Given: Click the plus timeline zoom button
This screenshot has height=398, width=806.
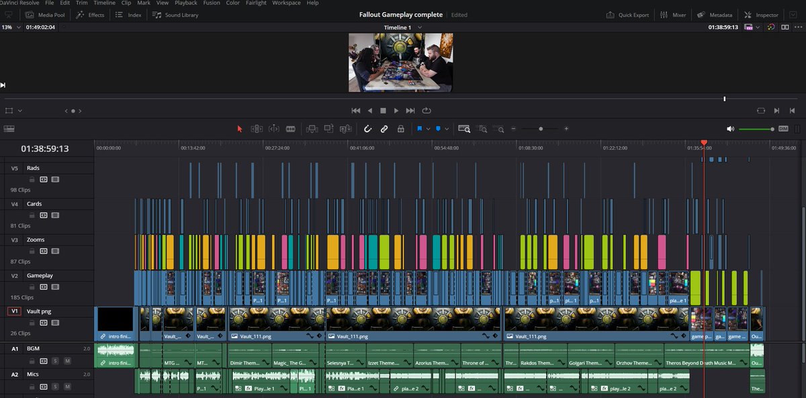Looking at the screenshot, I should [566, 128].
